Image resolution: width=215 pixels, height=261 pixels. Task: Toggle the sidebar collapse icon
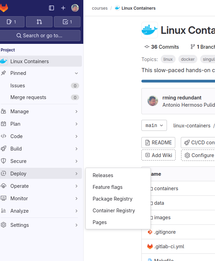coord(52,8)
